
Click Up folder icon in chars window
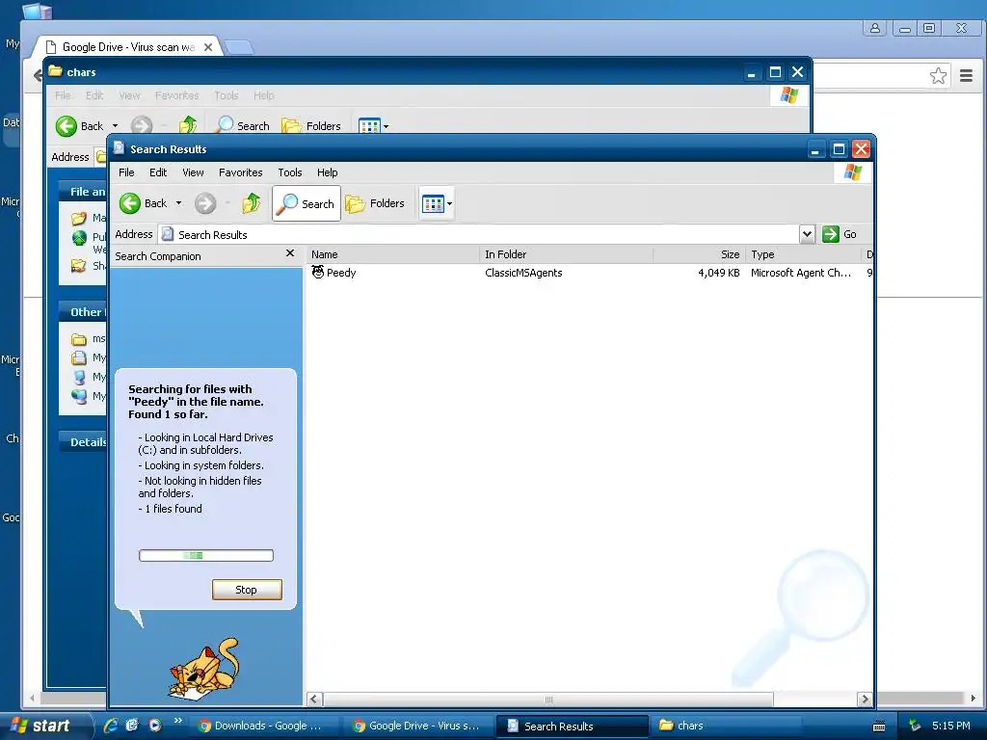(188, 126)
